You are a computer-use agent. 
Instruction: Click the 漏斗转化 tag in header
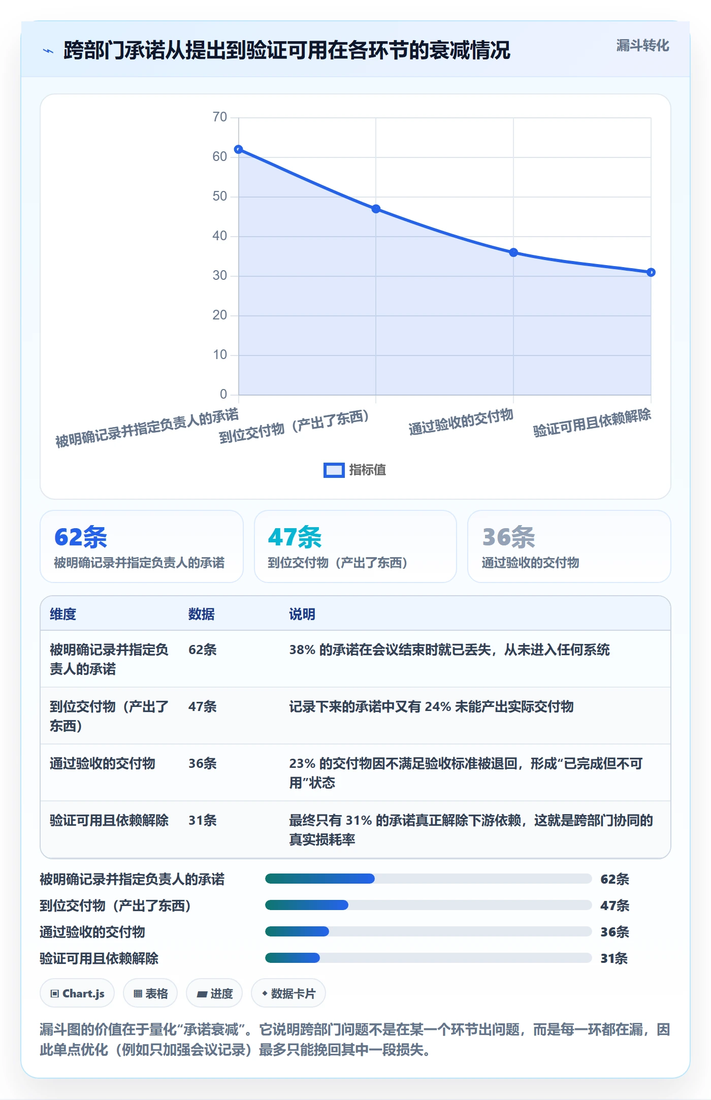[642, 46]
